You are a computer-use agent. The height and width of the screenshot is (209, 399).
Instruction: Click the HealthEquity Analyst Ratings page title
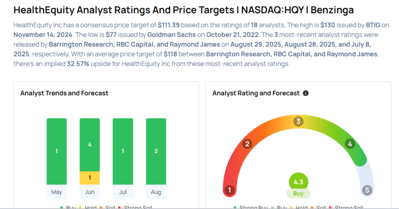[184, 10]
